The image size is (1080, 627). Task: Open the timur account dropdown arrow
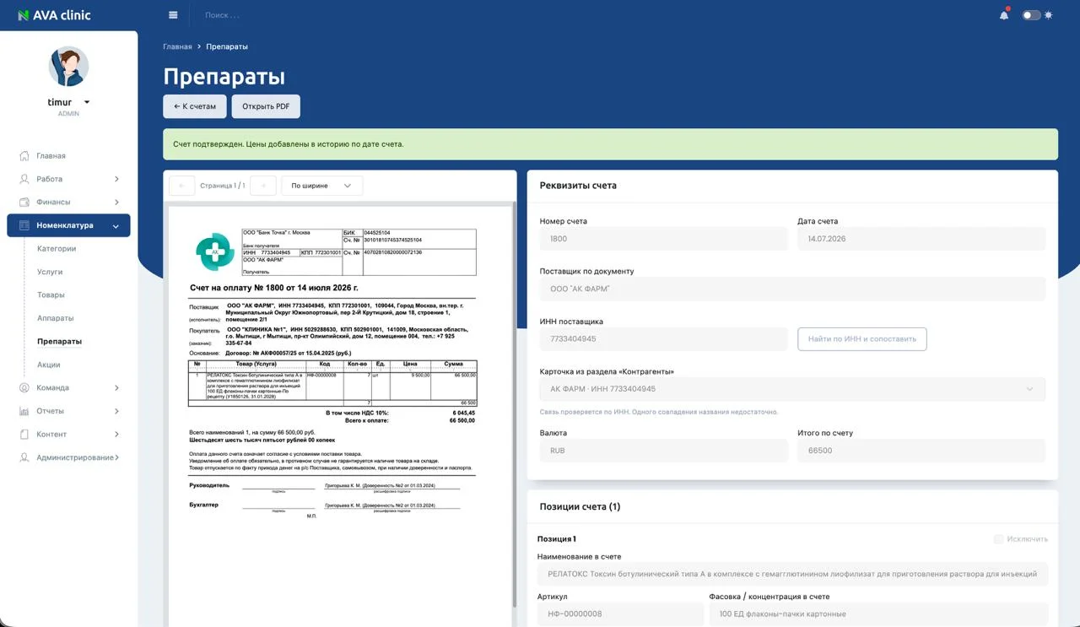point(87,102)
